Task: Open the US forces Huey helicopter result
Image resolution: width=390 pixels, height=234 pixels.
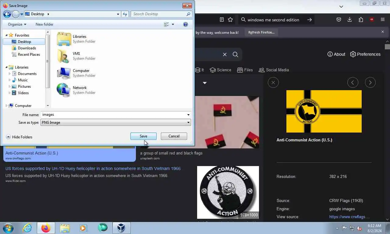Action: coord(93,168)
